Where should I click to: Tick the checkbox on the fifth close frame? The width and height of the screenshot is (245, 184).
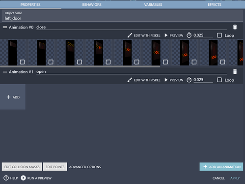click(x=137, y=62)
